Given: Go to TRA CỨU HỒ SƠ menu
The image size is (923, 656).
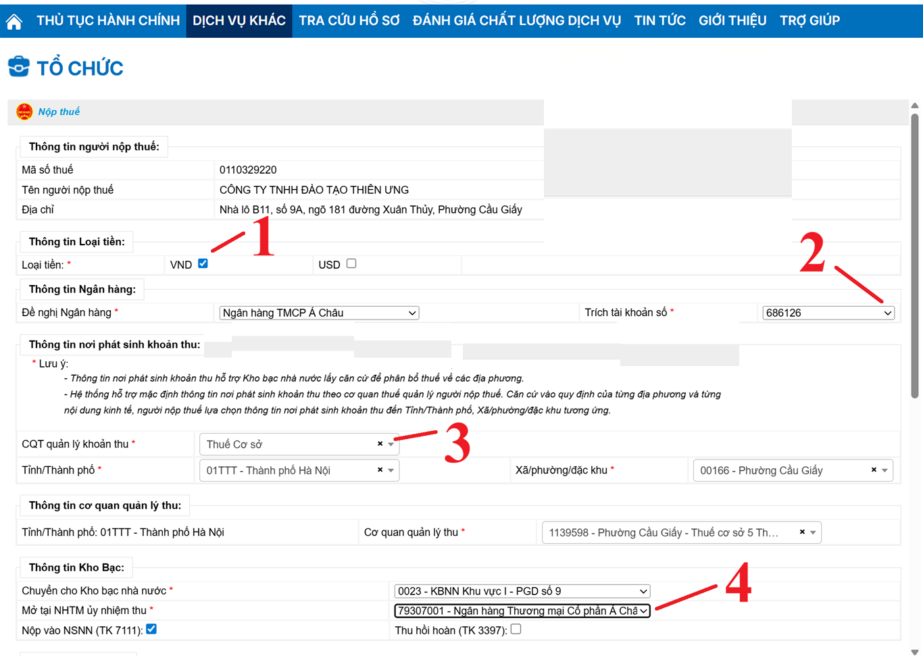Looking at the screenshot, I should tap(349, 21).
